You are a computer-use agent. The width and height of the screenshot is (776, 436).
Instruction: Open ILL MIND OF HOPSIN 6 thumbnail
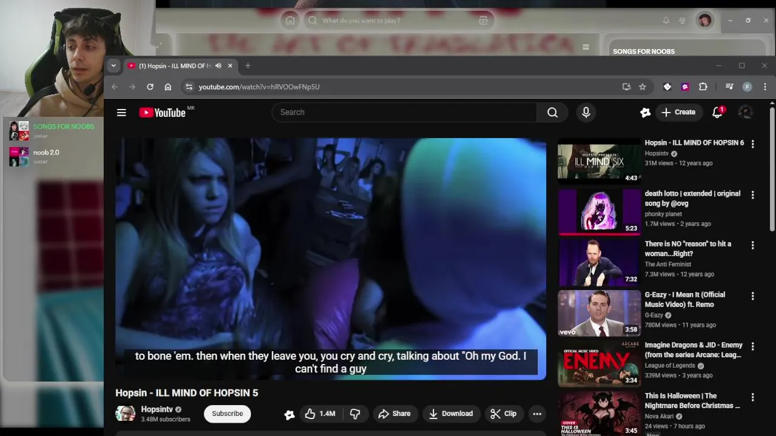[x=599, y=160]
